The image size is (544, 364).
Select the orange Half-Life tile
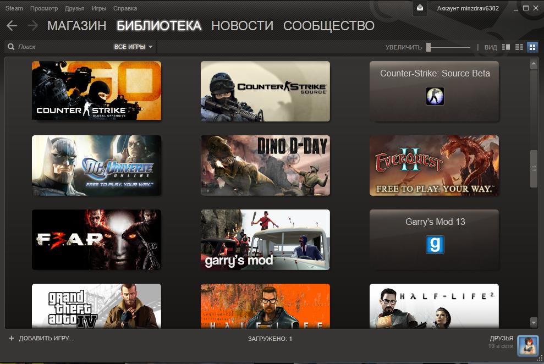[266, 306]
